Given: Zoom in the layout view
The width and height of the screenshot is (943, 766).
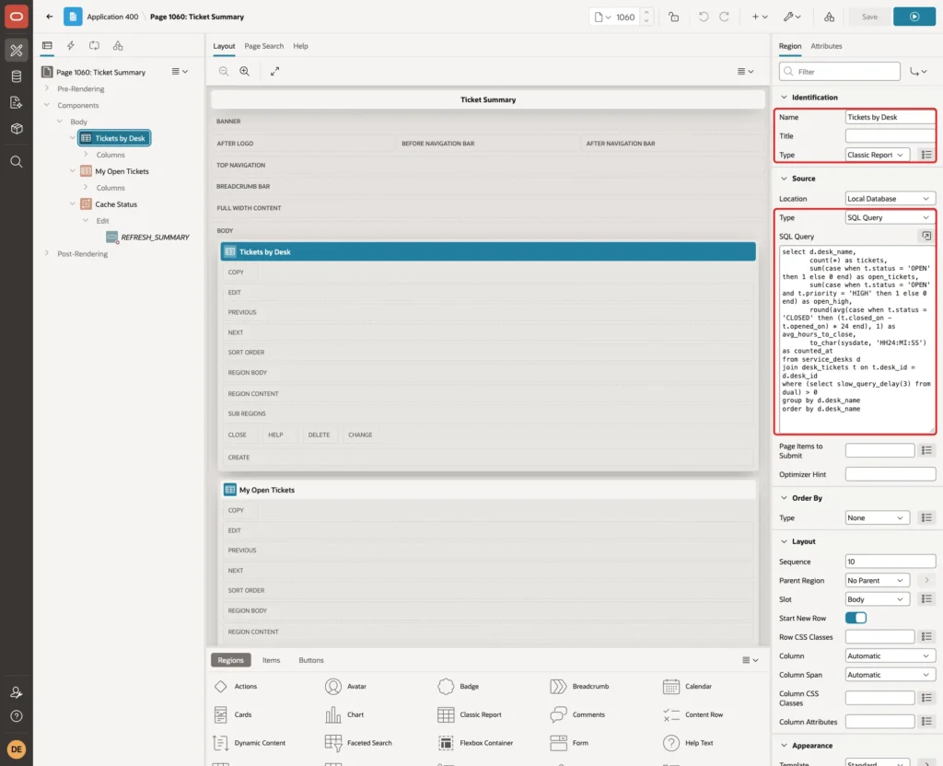Looking at the screenshot, I should 245,71.
